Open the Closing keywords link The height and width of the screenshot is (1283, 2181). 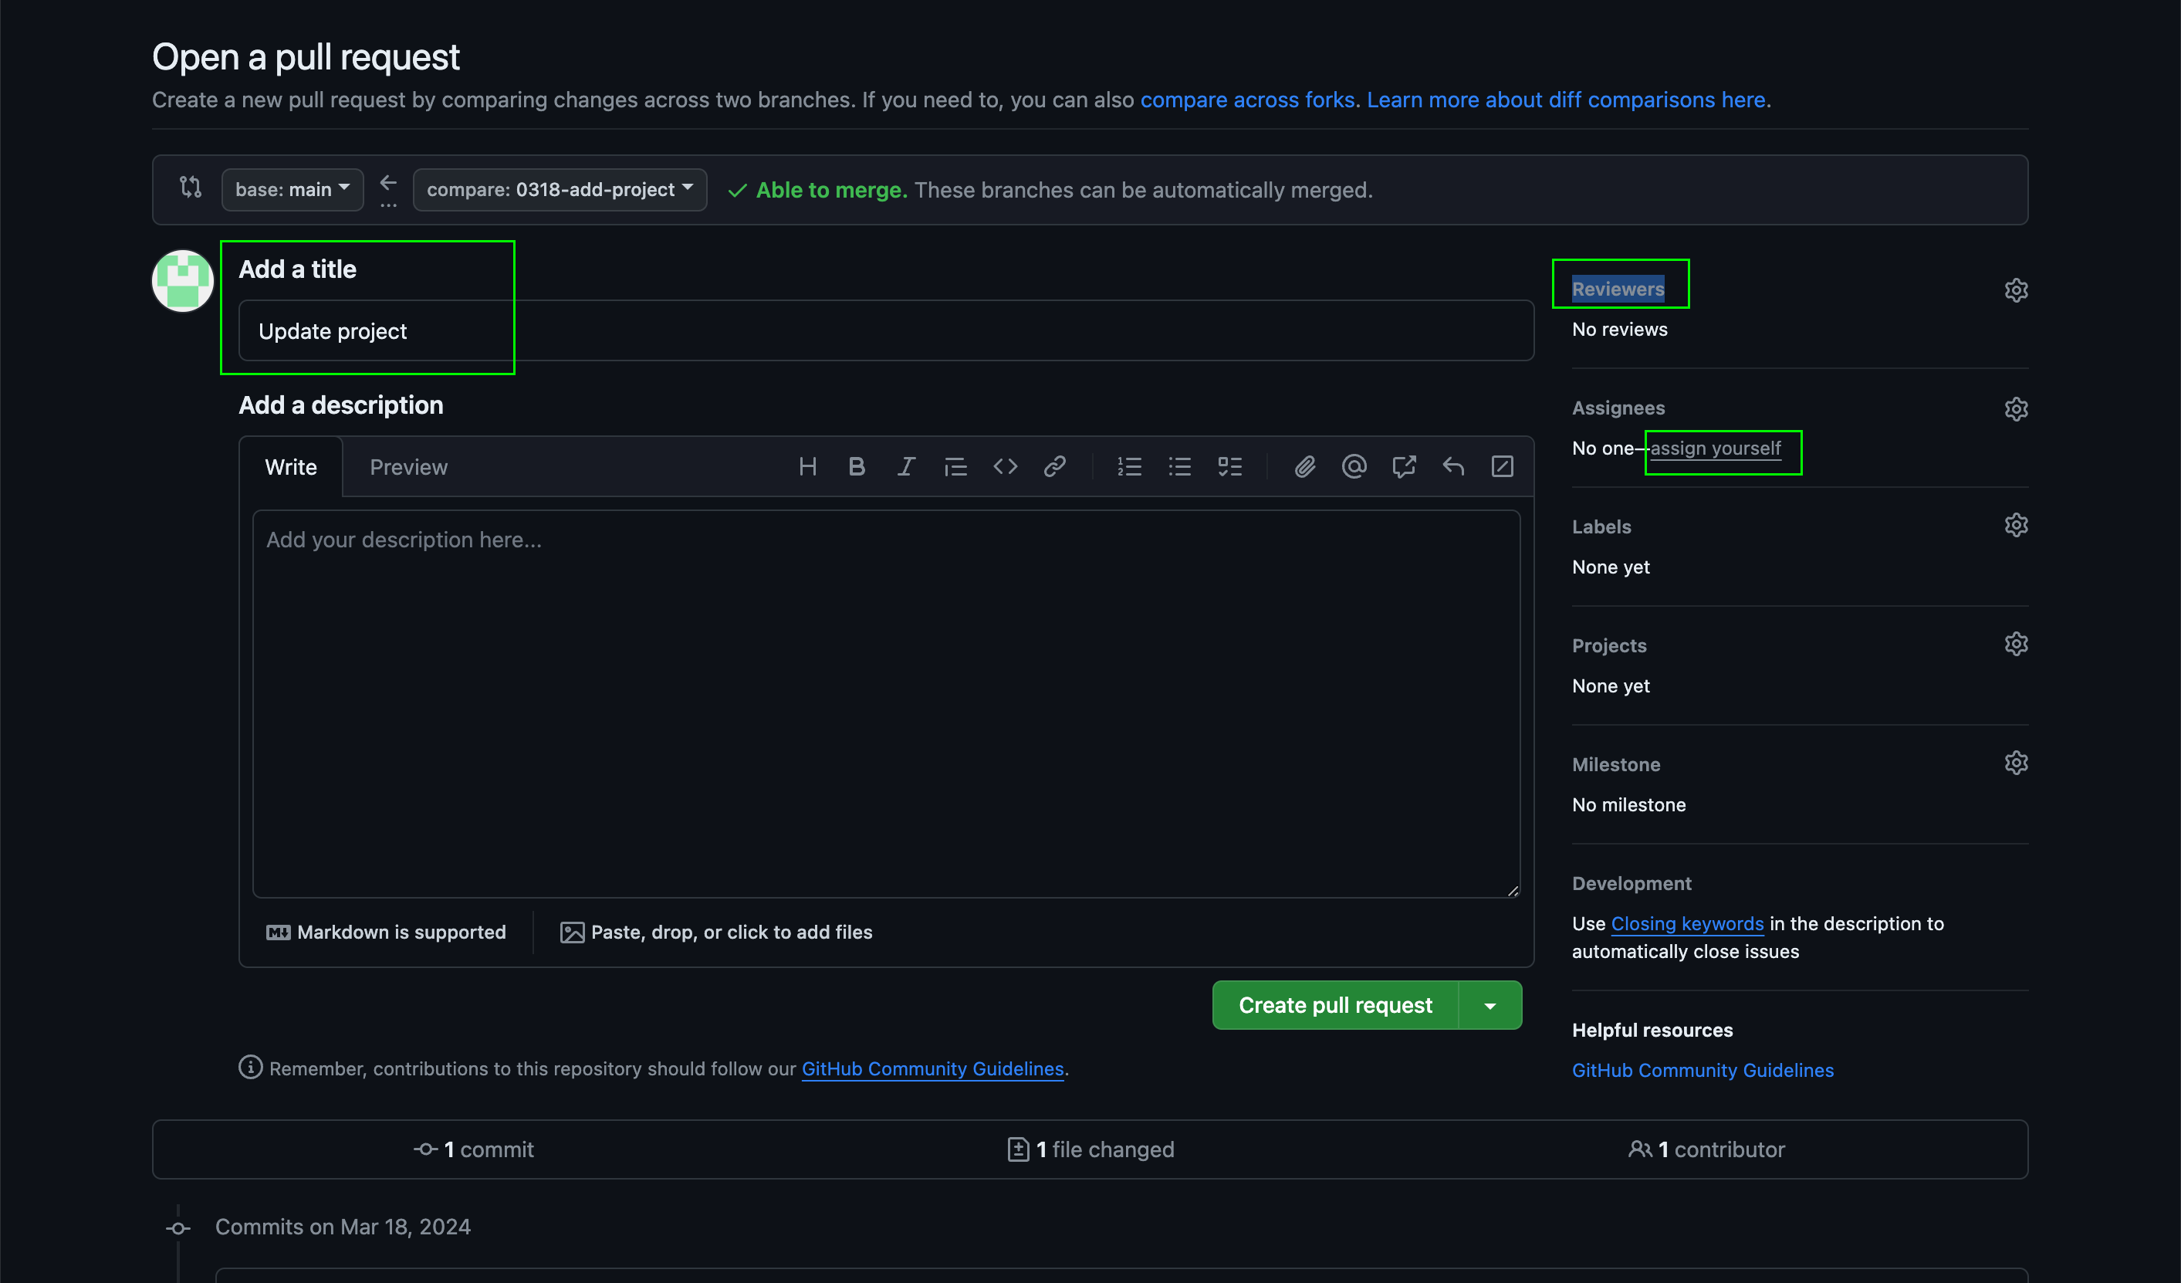(1687, 924)
